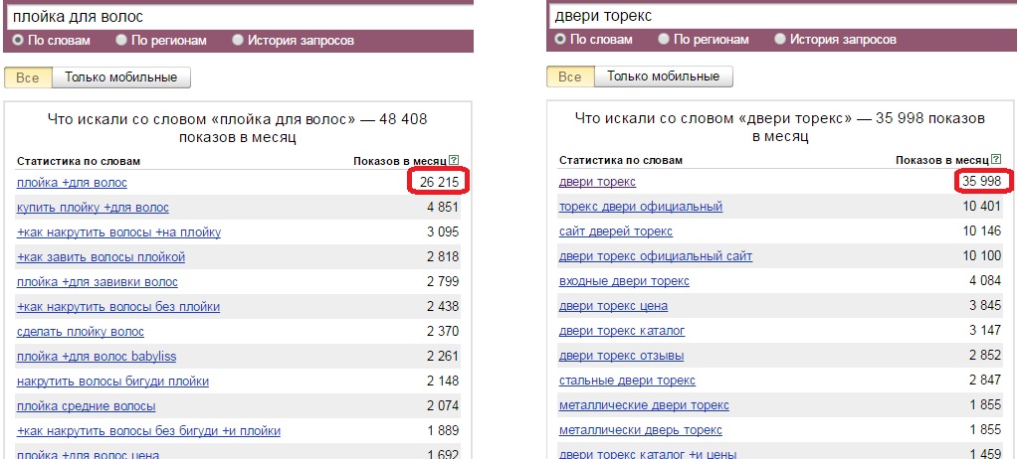Open link '+как накрутить волосы без бигуди +и плойки'

pos(148,431)
